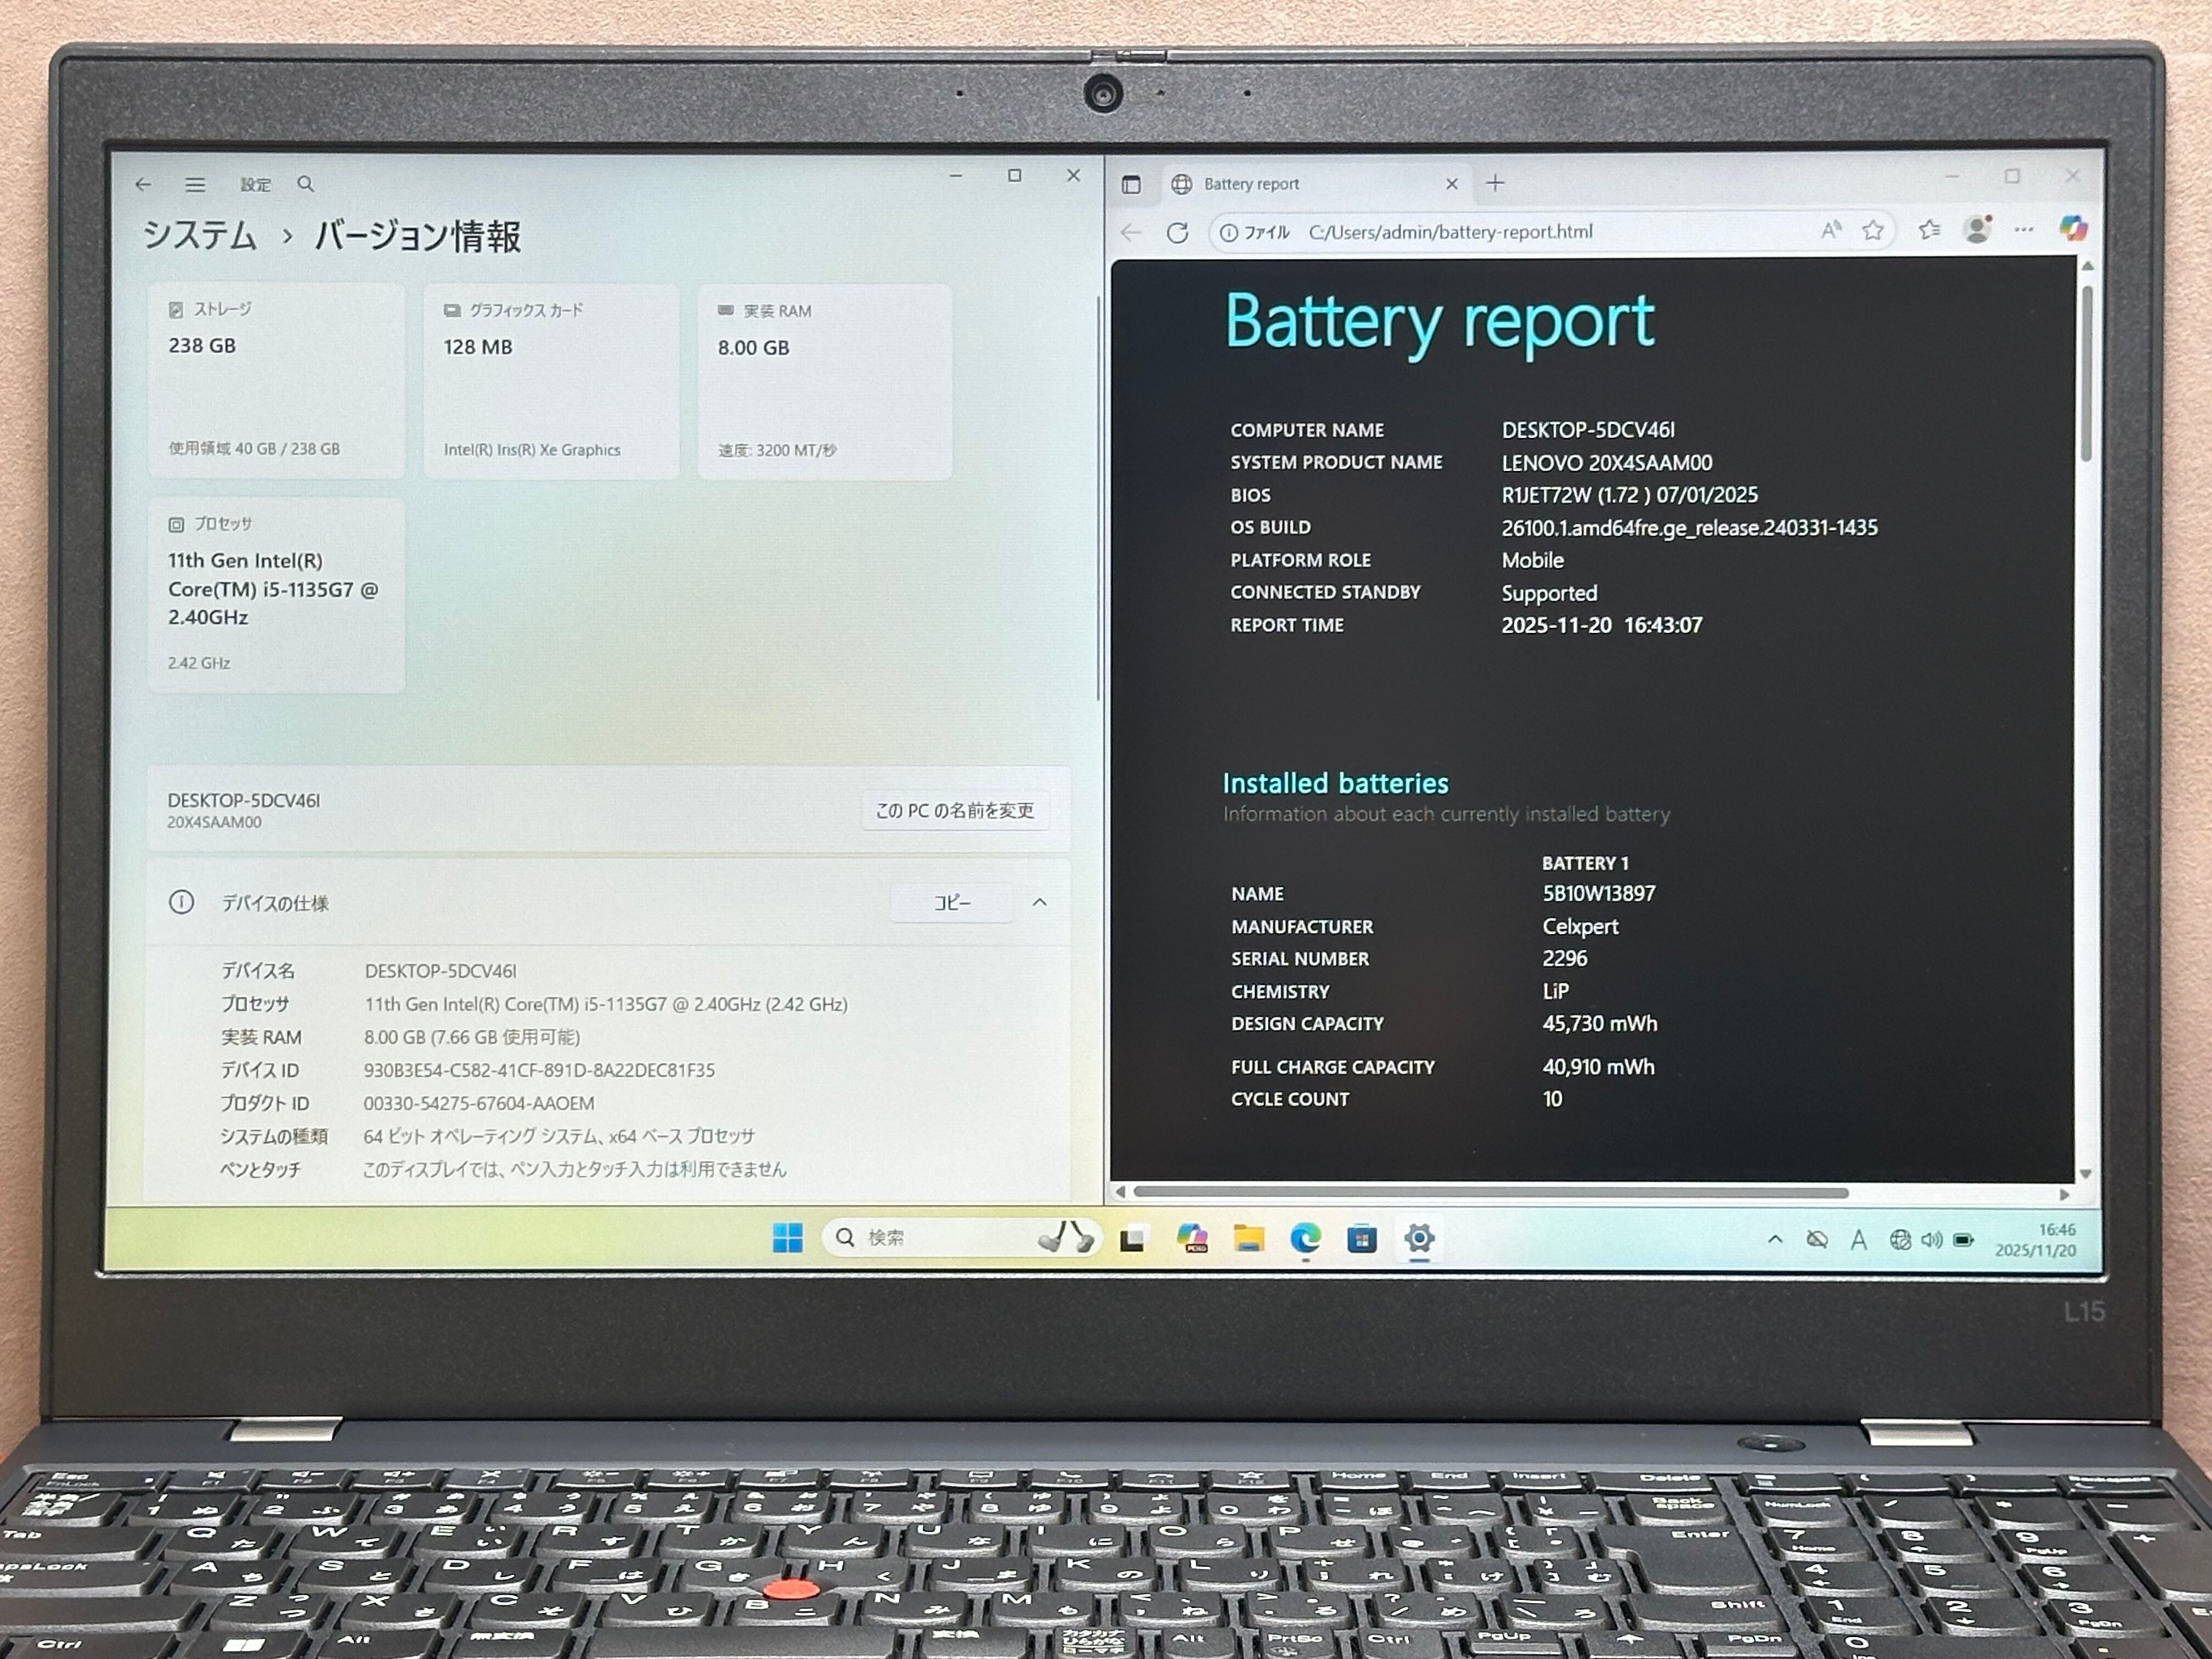Click the Read aloud icon in the address bar

click(1830, 231)
